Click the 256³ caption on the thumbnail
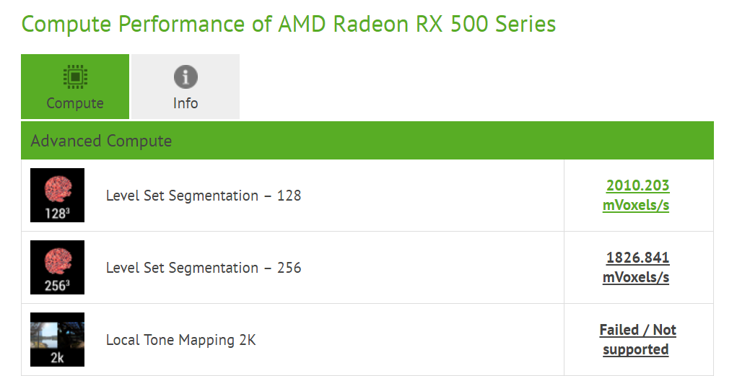Viewport: 737px width, 376px height. coord(57,286)
